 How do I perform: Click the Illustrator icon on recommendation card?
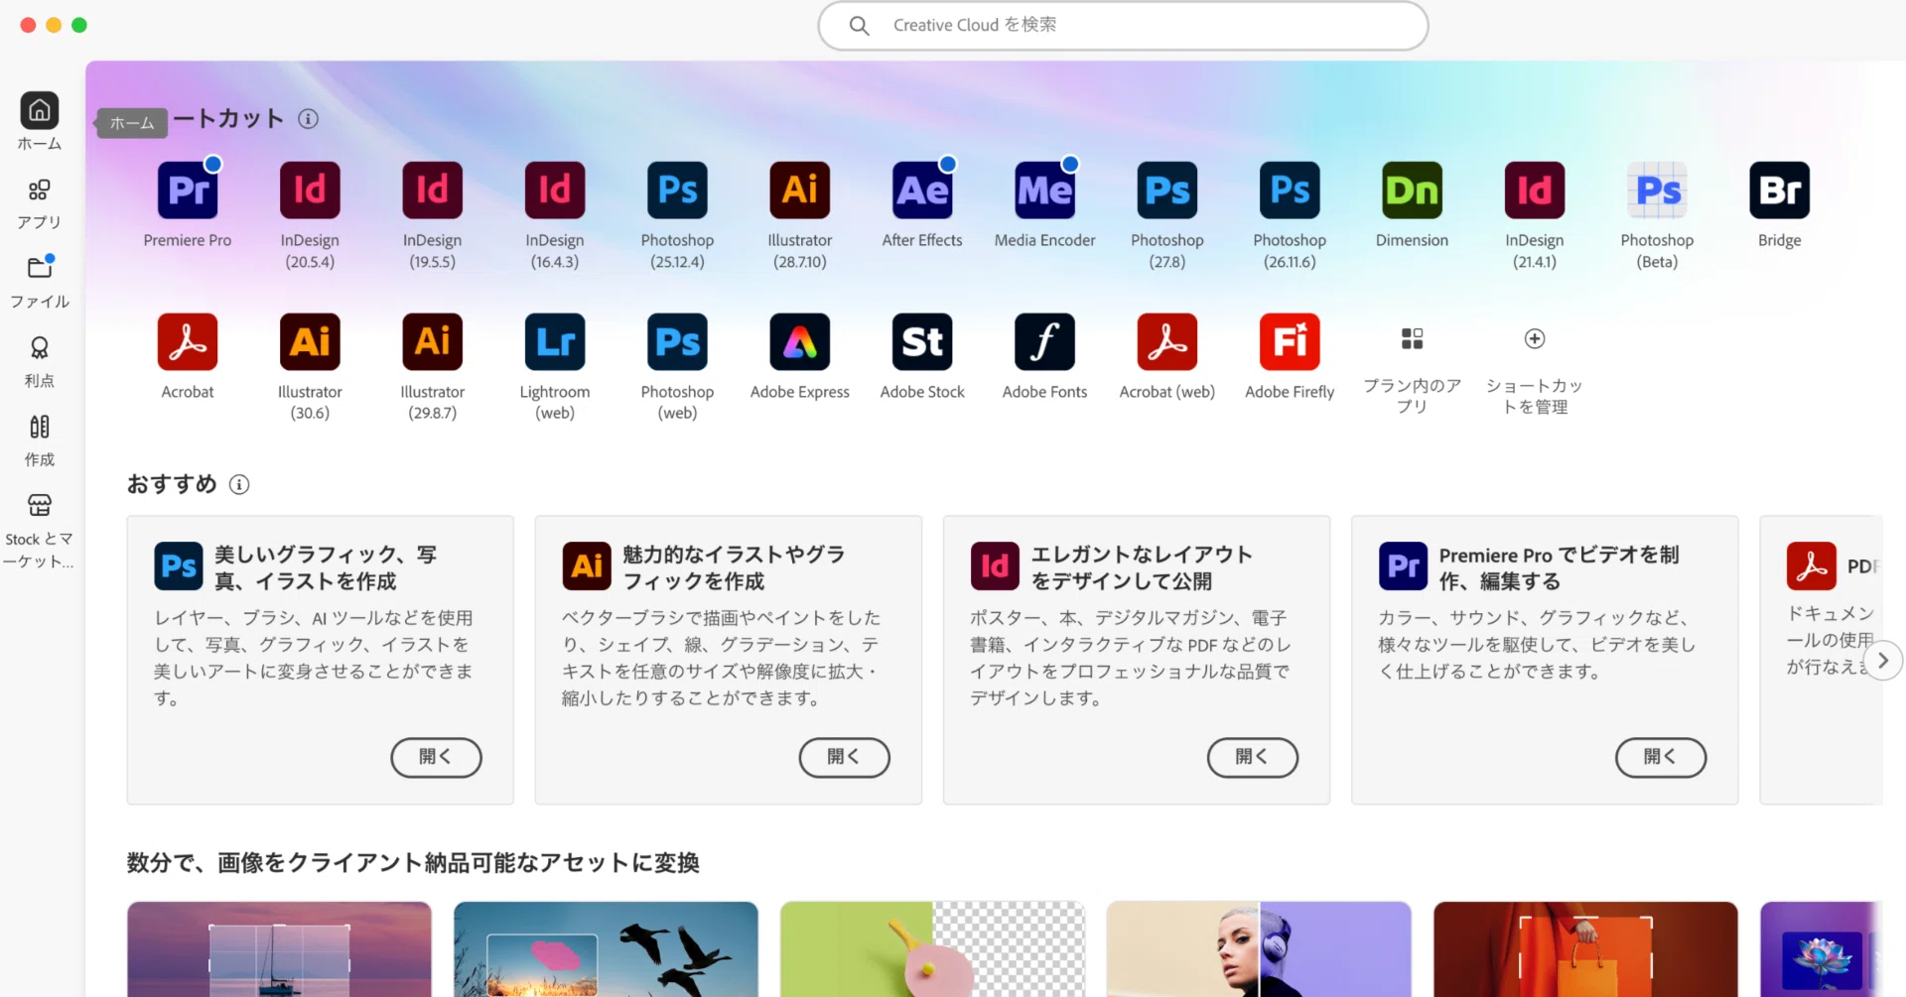(587, 566)
